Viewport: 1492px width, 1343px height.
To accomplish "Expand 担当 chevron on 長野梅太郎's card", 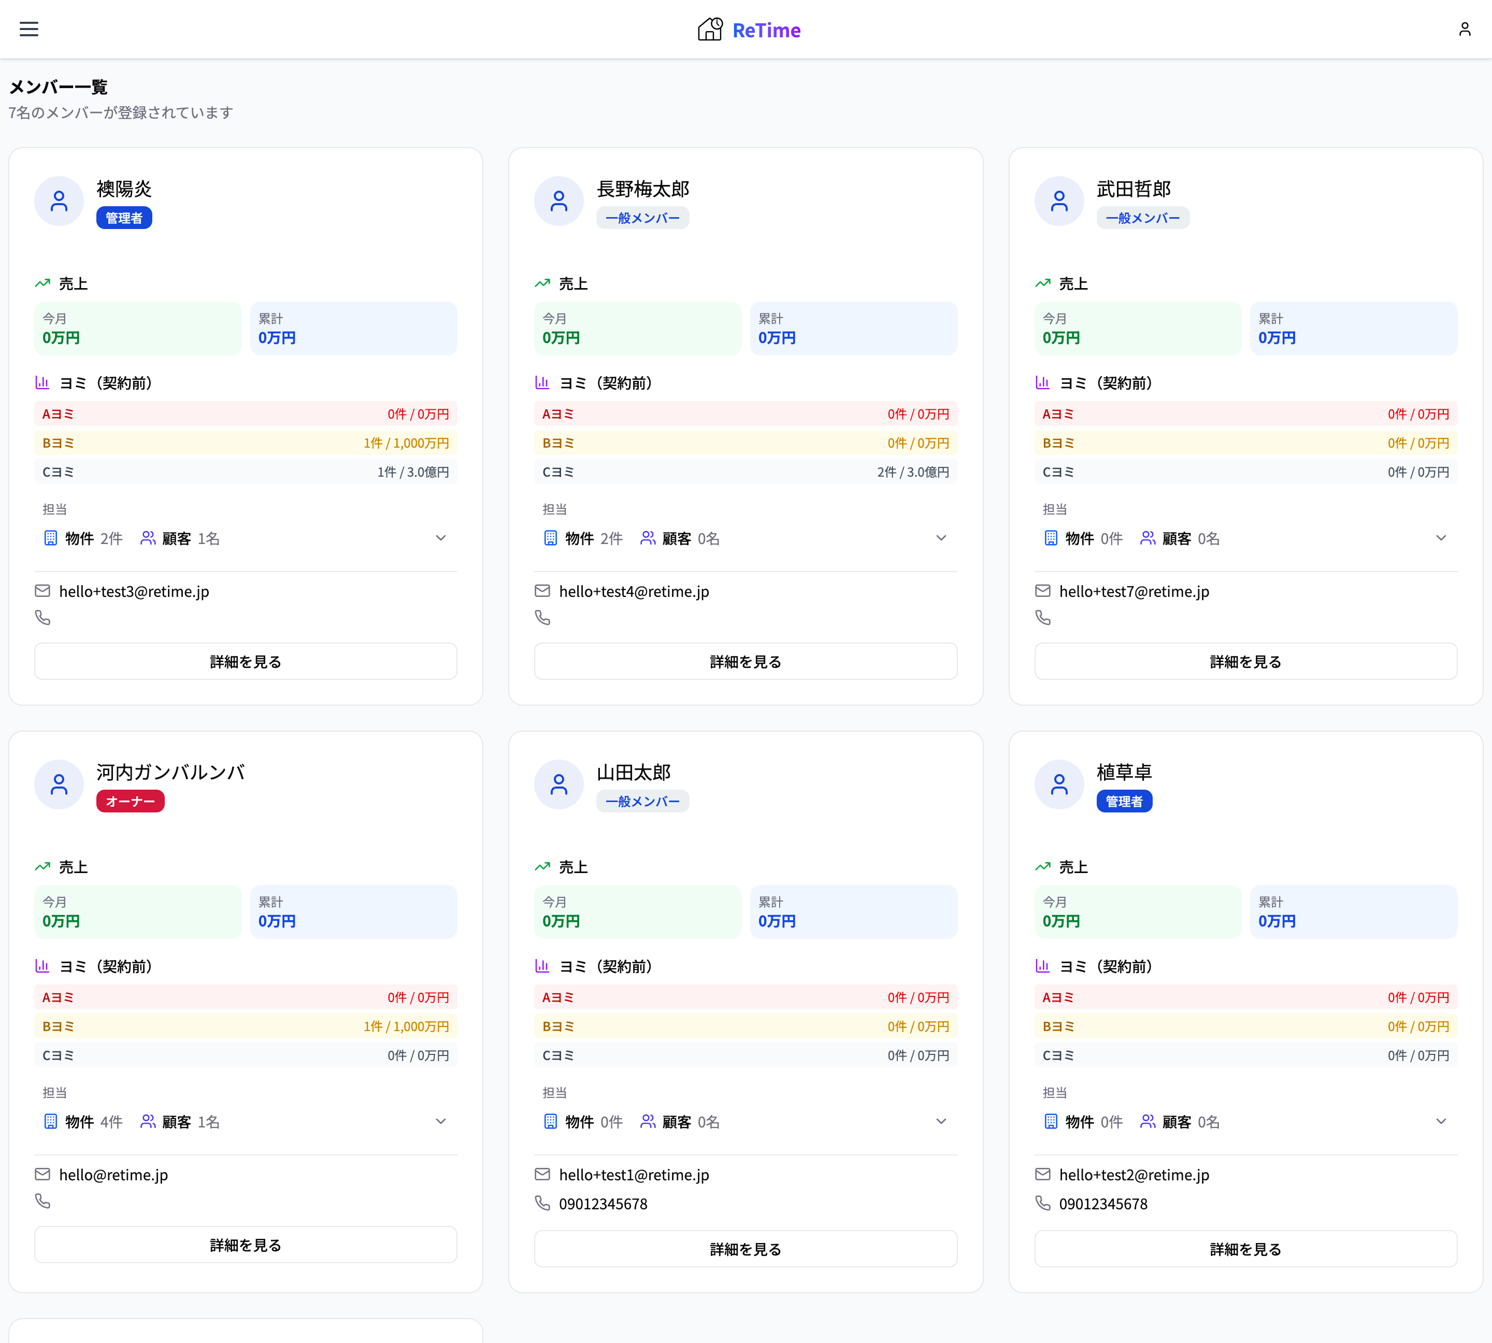I will (940, 538).
